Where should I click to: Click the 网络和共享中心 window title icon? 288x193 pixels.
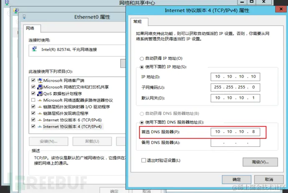tap(7, 3)
